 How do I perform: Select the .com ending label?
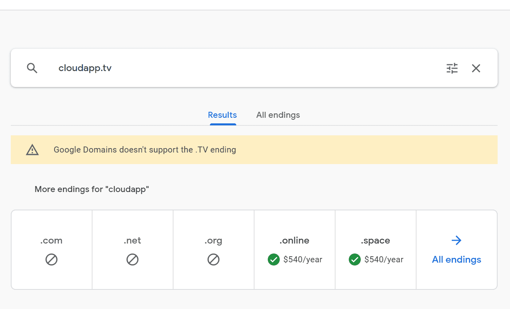[51, 241]
